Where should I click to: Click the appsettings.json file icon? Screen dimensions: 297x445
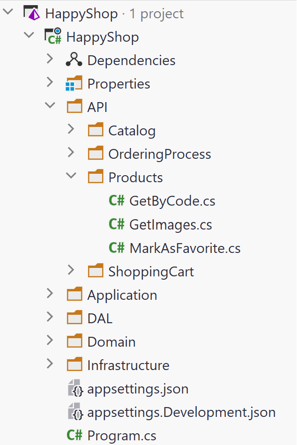(75, 388)
